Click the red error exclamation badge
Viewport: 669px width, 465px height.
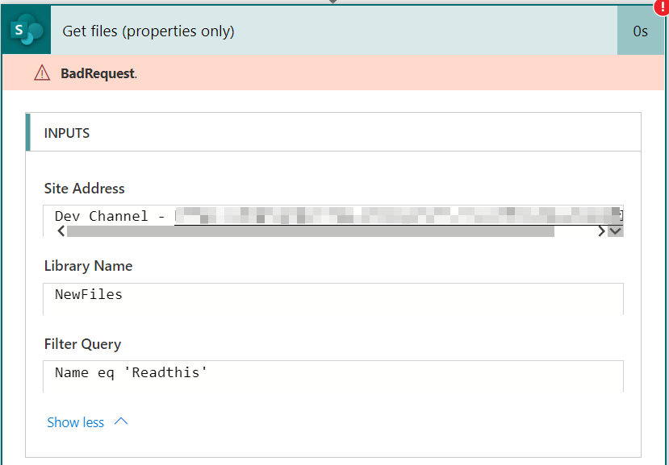pyautogui.click(x=661, y=6)
